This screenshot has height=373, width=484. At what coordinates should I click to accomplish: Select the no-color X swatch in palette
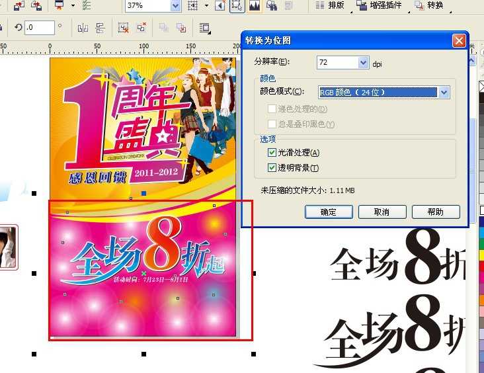481,87
